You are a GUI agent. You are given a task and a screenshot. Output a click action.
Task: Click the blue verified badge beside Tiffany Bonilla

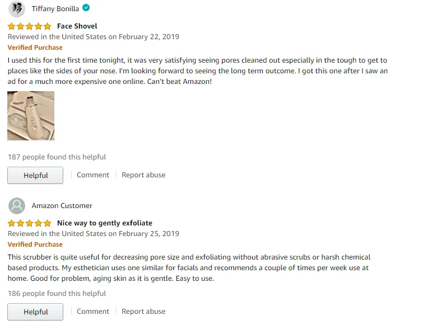click(86, 8)
